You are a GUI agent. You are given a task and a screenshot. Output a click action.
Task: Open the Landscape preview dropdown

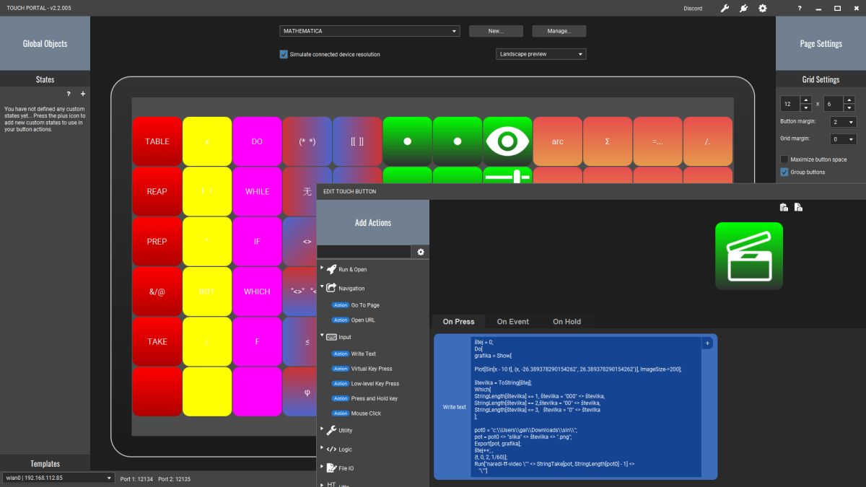[541, 54]
